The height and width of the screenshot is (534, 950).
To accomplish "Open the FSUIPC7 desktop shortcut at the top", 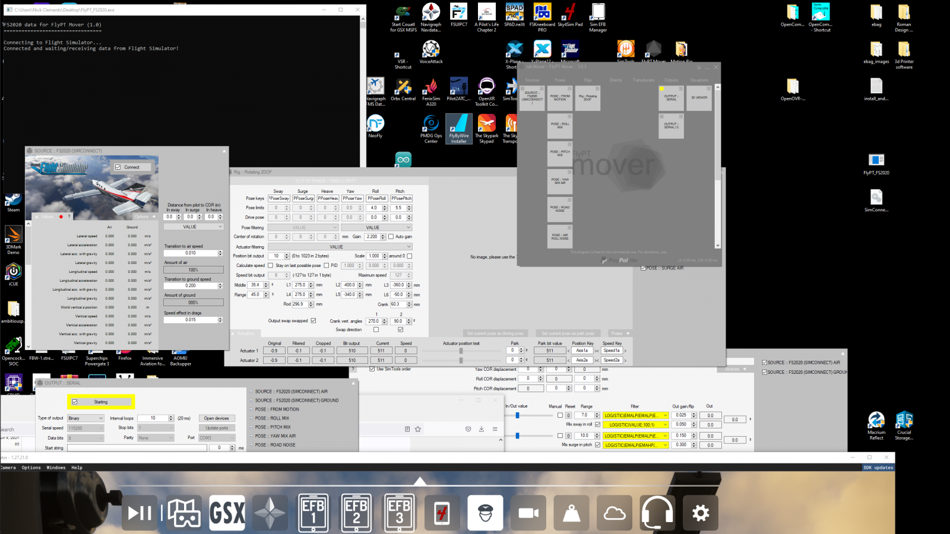I will [x=459, y=15].
